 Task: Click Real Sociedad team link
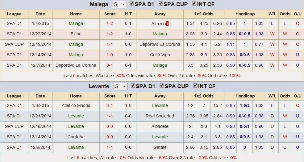[160, 116]
